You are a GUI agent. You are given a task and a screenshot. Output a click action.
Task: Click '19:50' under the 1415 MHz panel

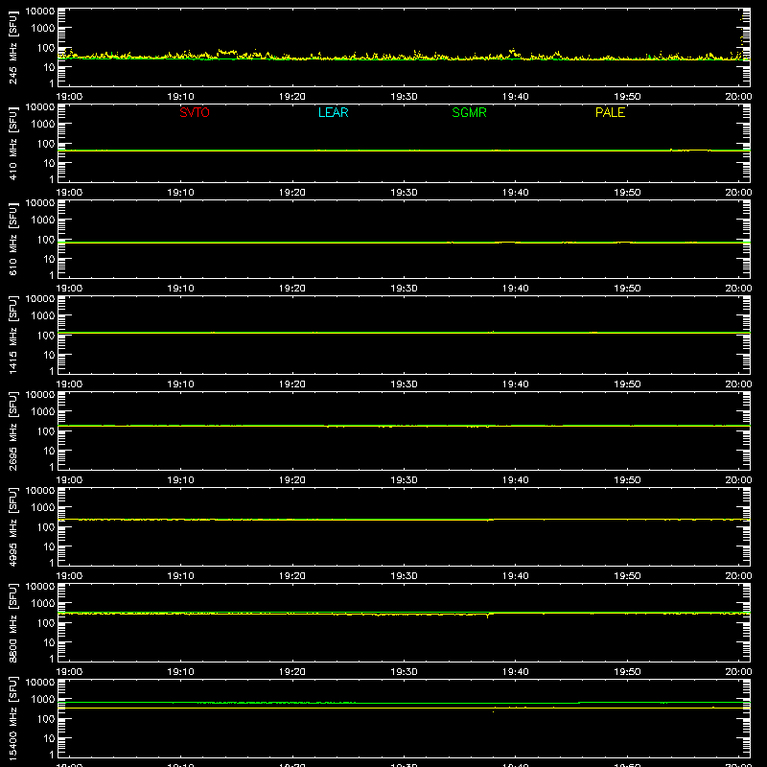[627, 384]
